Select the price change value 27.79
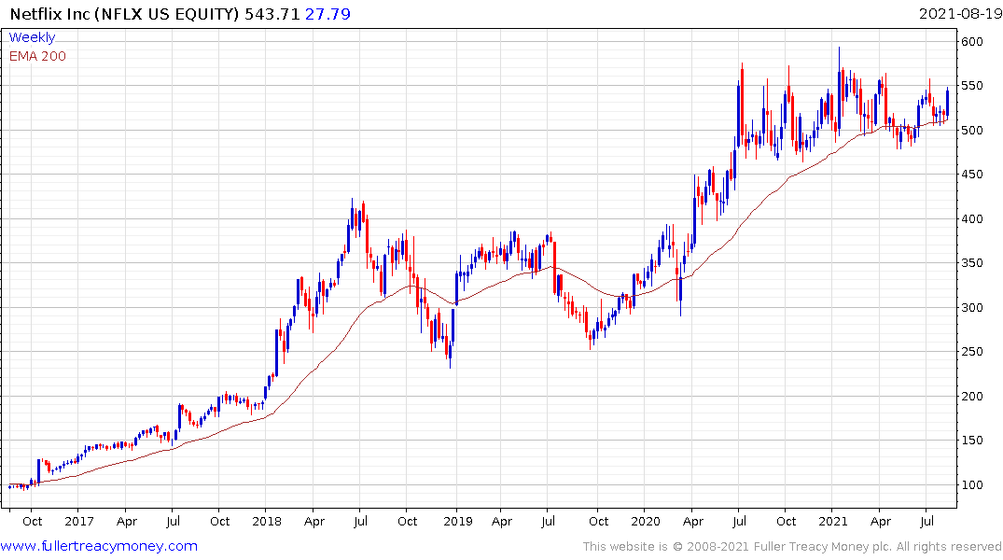 (x=327, y=14)
